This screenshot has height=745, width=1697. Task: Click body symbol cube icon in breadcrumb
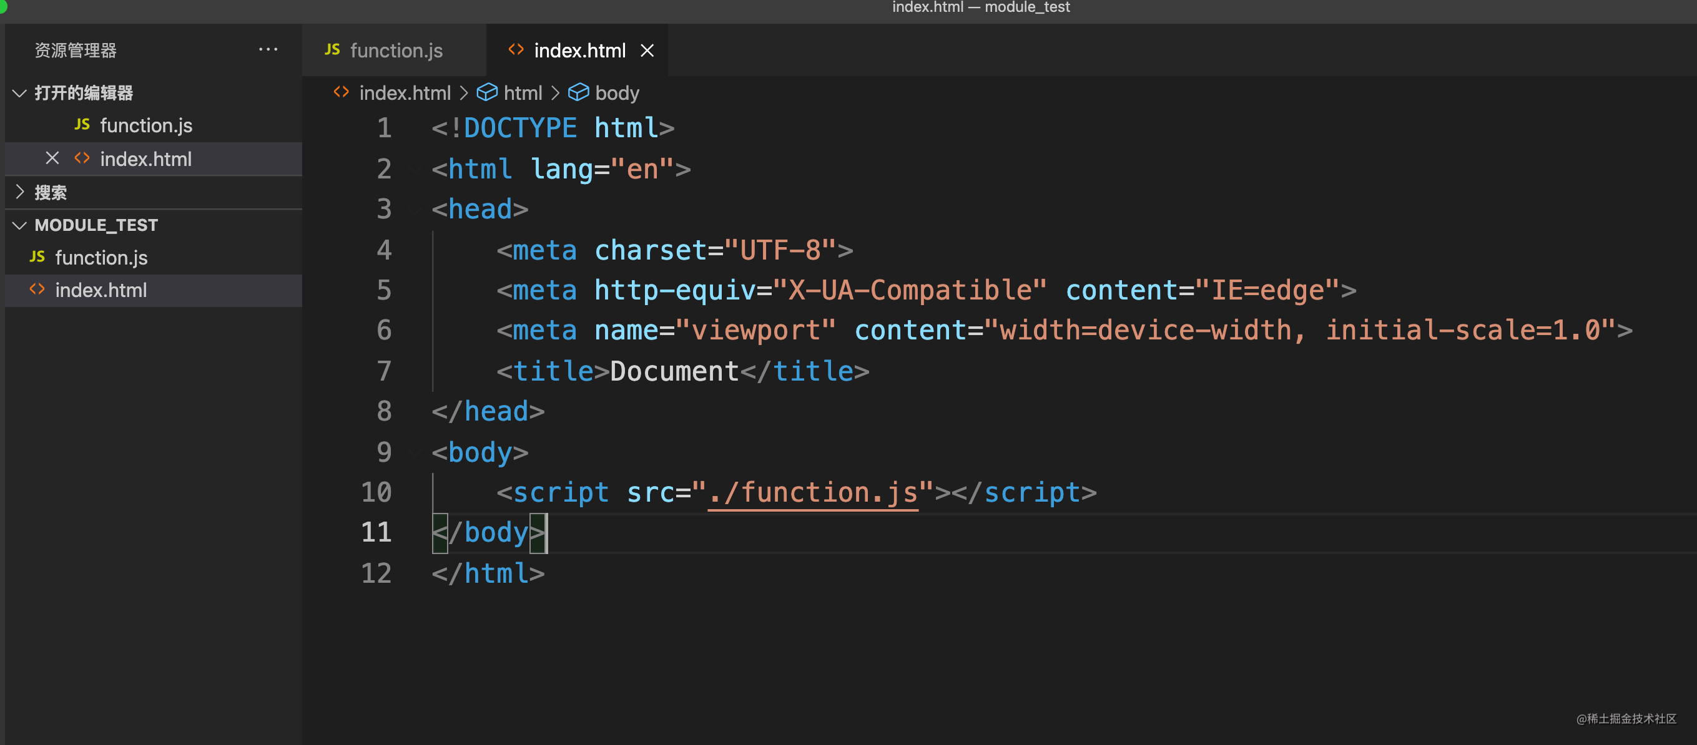(x=578, y=92)
